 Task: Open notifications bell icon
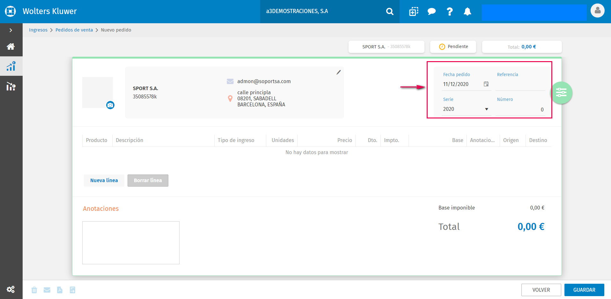coord(467,11)
